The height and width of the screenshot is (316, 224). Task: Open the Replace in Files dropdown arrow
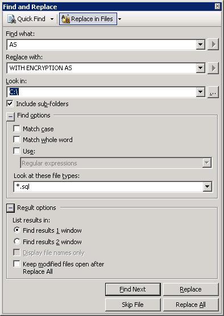[119, 19]
